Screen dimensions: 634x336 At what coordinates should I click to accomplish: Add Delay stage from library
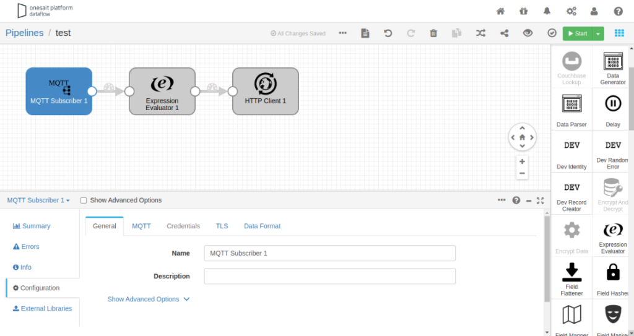pyautogui.click(x=612, y=110)
